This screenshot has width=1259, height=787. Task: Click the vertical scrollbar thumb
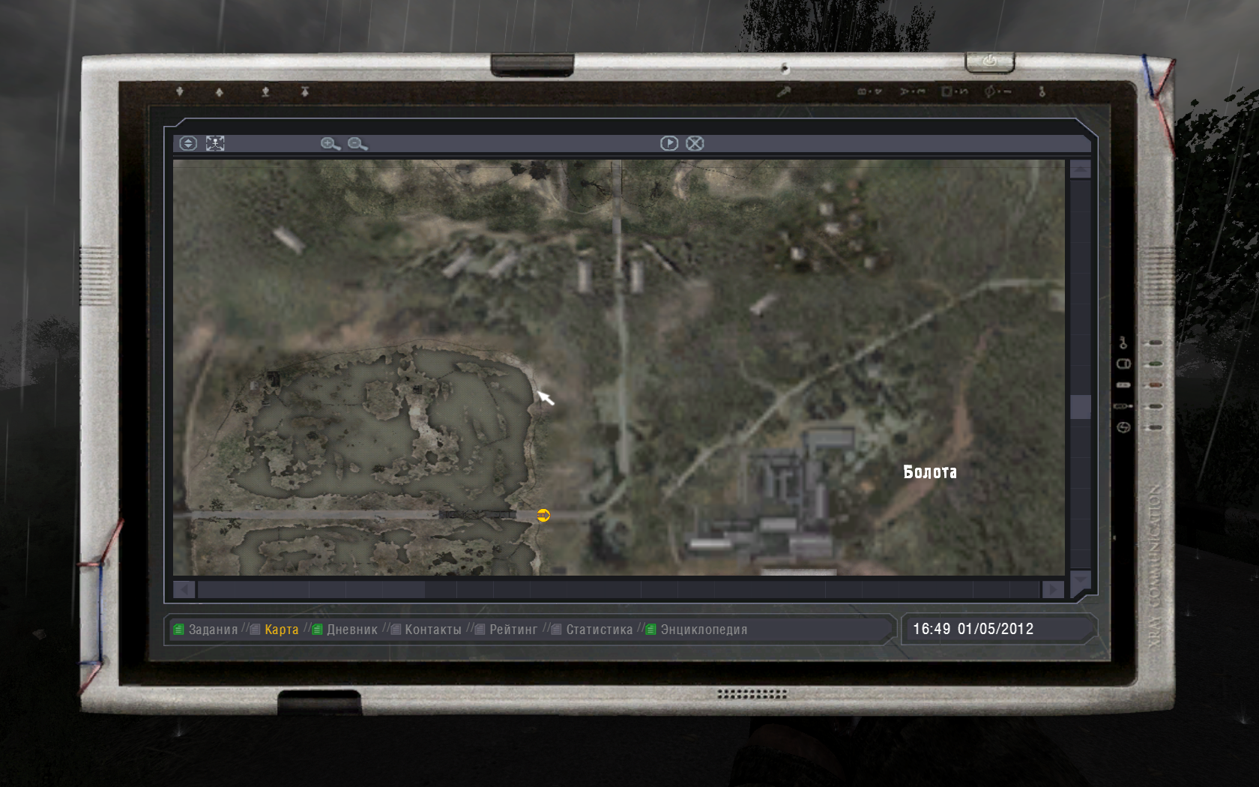(x=1080, y=407)
